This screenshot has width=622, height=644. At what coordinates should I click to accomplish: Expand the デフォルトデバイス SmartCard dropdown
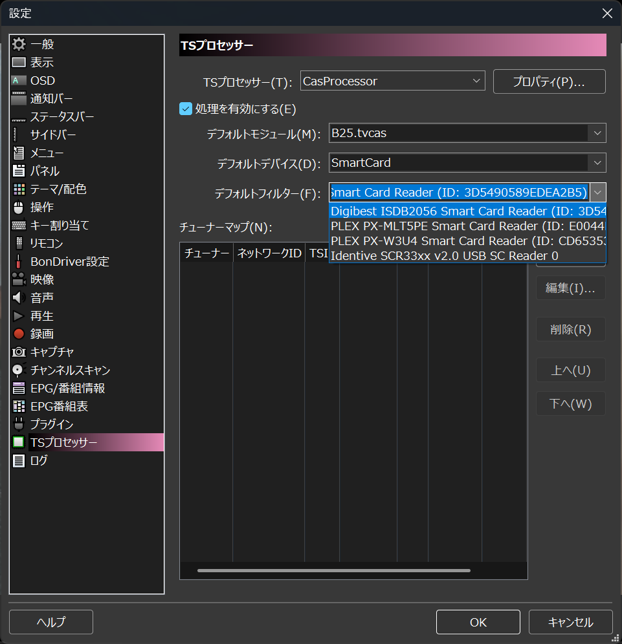(467, 163)
